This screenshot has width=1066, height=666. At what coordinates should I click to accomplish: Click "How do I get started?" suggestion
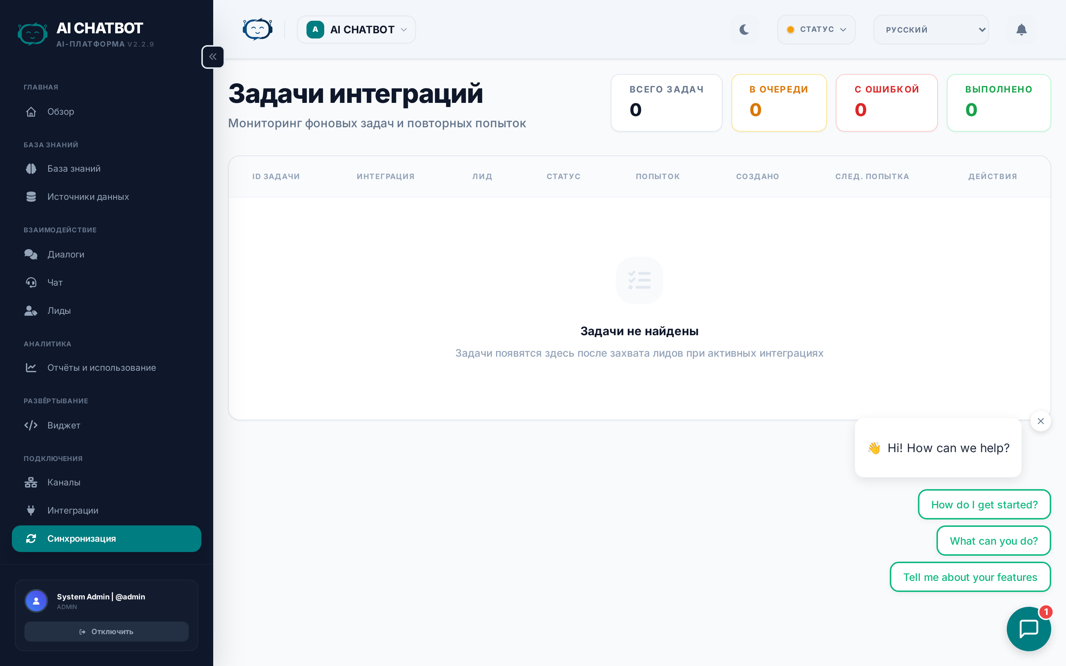point(984,504)
